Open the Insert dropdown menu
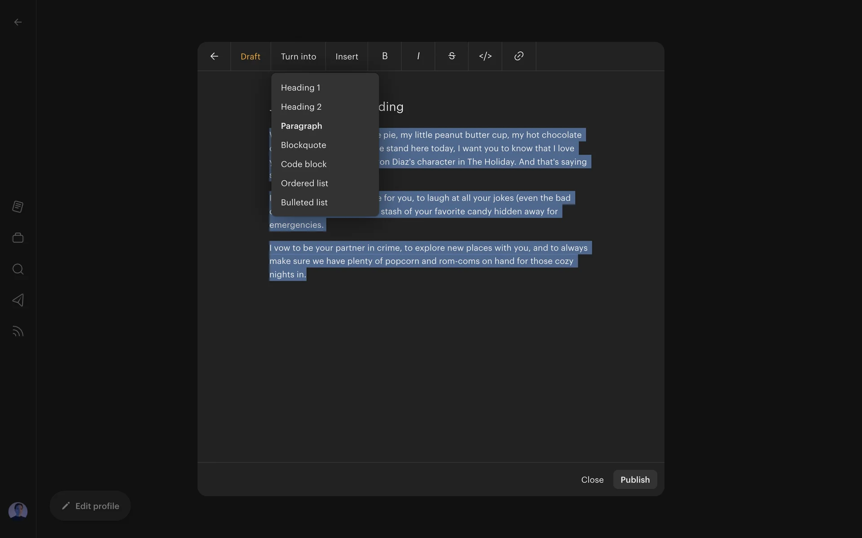Screen dimensions: 862x538 pyautogui.click(x=347, y=56)
